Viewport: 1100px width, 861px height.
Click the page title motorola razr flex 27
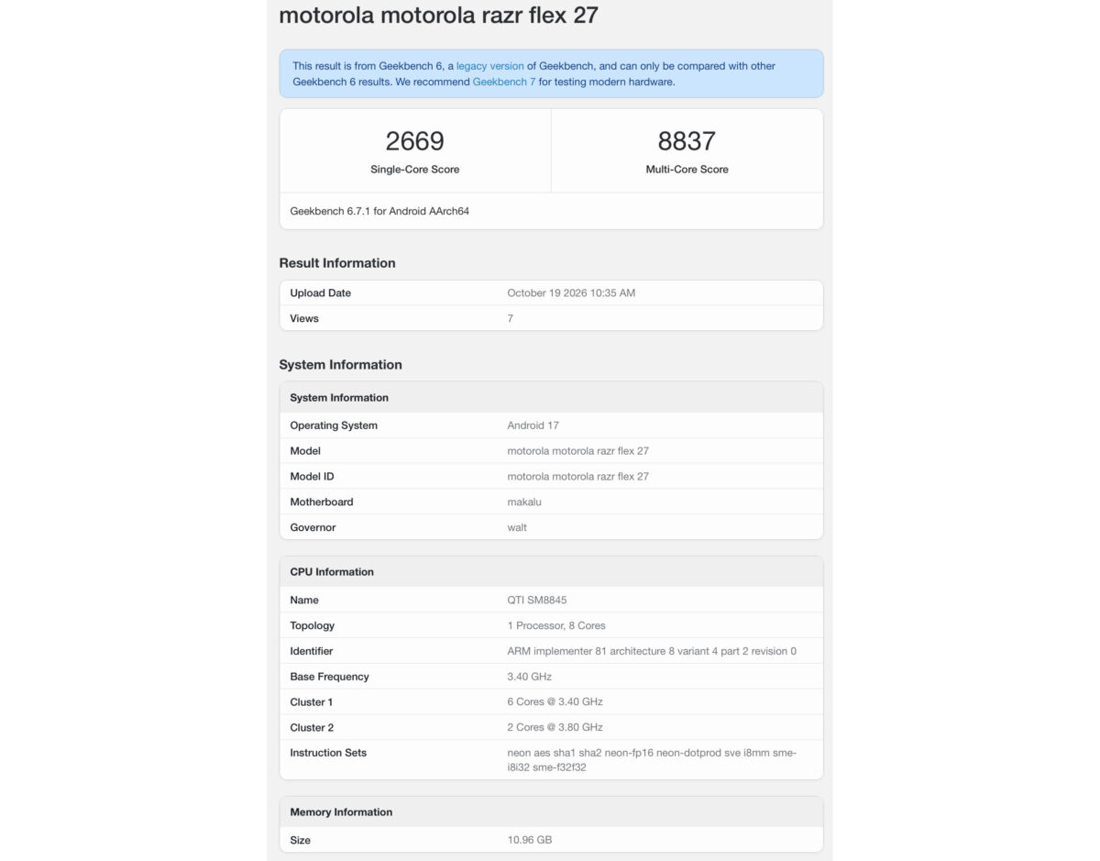point(439,16)
